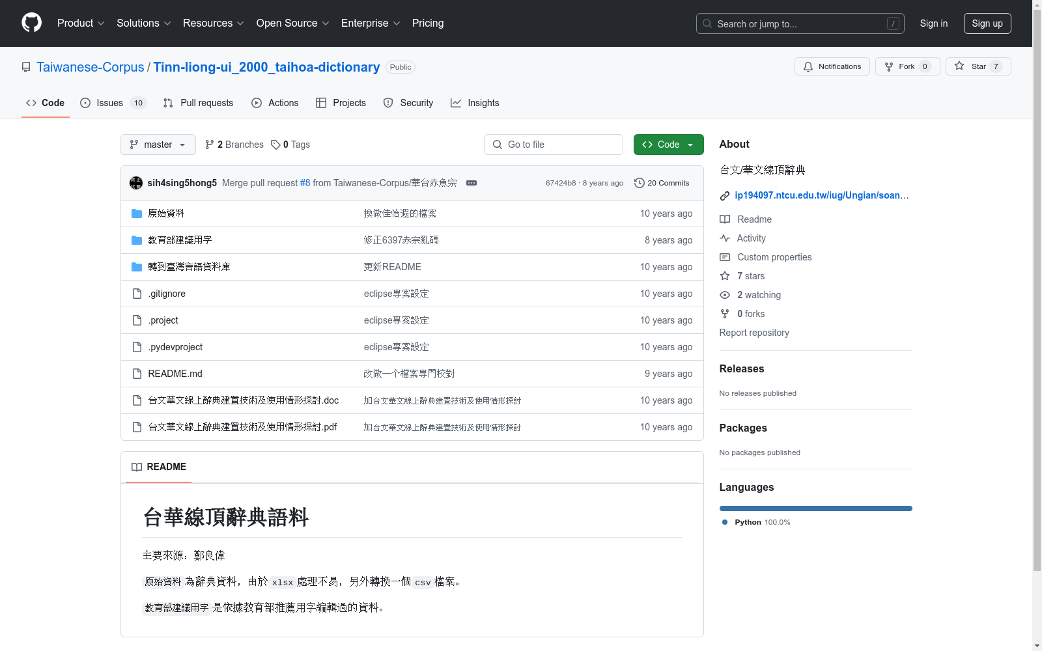Open commit 67424b8 hash
This screenshot has width=1042, height=651.
561,183
